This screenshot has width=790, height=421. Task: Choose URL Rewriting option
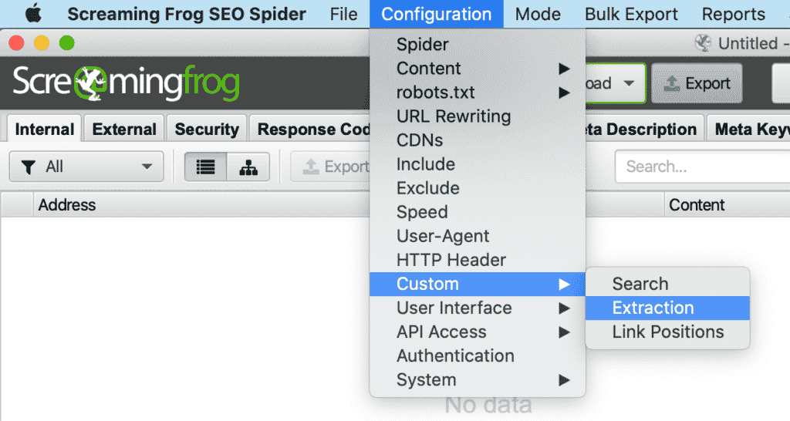pyautogui.click(x=478, y=116)
